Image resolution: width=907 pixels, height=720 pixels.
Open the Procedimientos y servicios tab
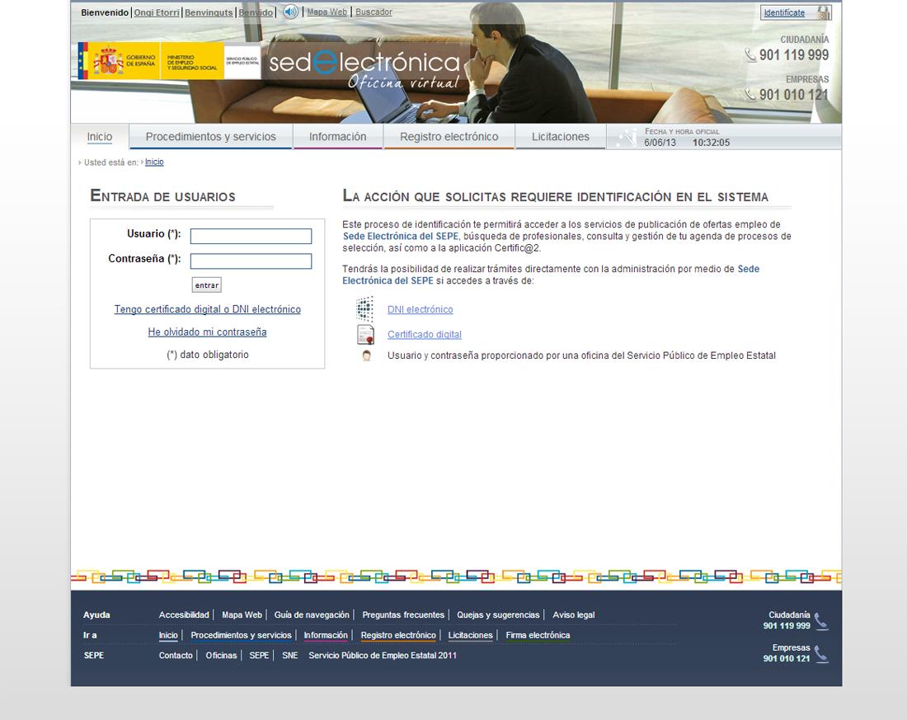(210, 137)
